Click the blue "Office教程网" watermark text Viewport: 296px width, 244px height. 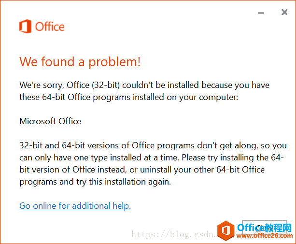pyautogui.click(x=265, y=227)
